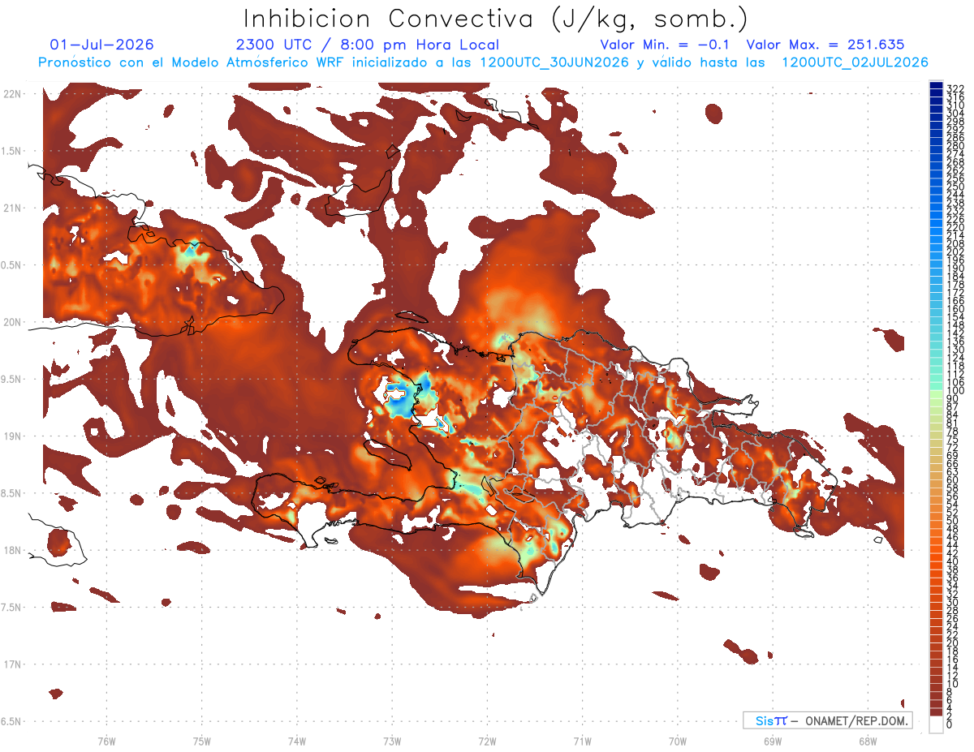Viewport: 974px width, 752px height.
Task: Click the white swatch labeled 0
Action: coord(937,724)
